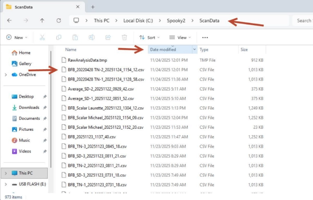Viewport: 313px width, 200px height.
Task: Select the Downloads folder in sidebar
Action: pos(29,108)
